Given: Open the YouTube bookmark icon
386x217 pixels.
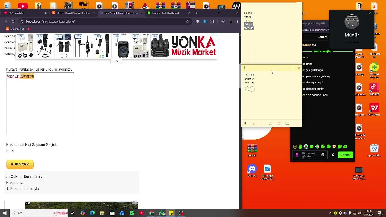Looking at the screenshot, I should 29,29.
